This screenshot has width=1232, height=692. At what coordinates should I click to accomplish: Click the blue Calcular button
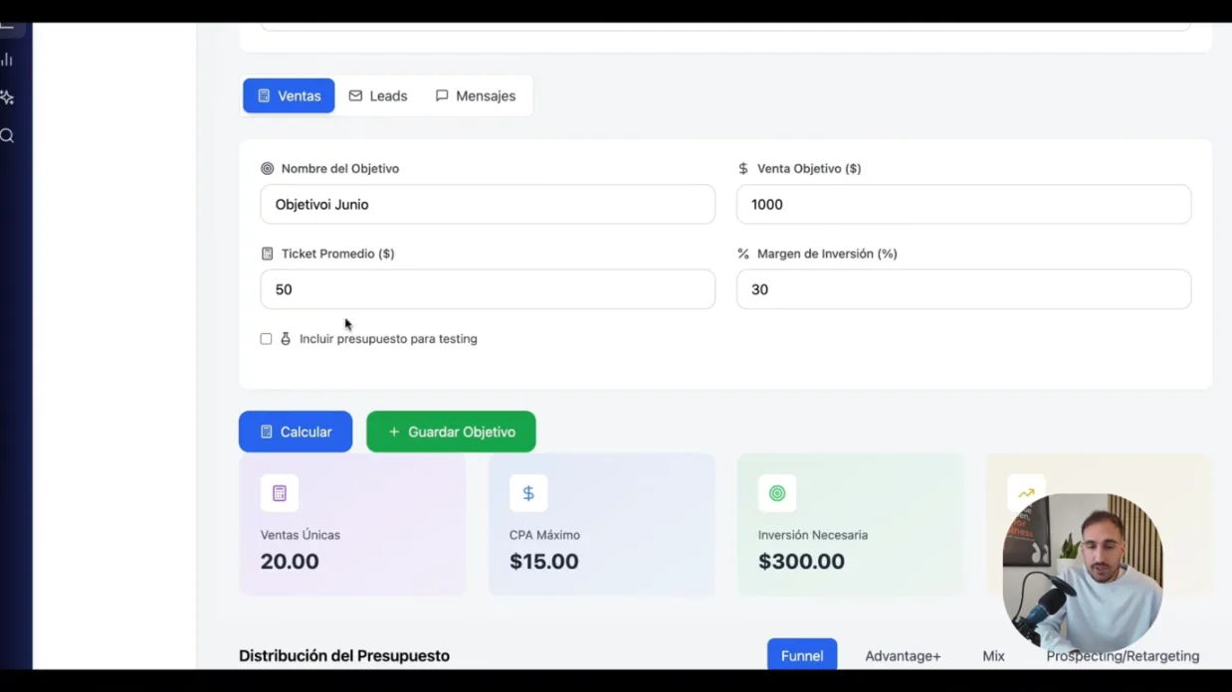tap(296, 432)
